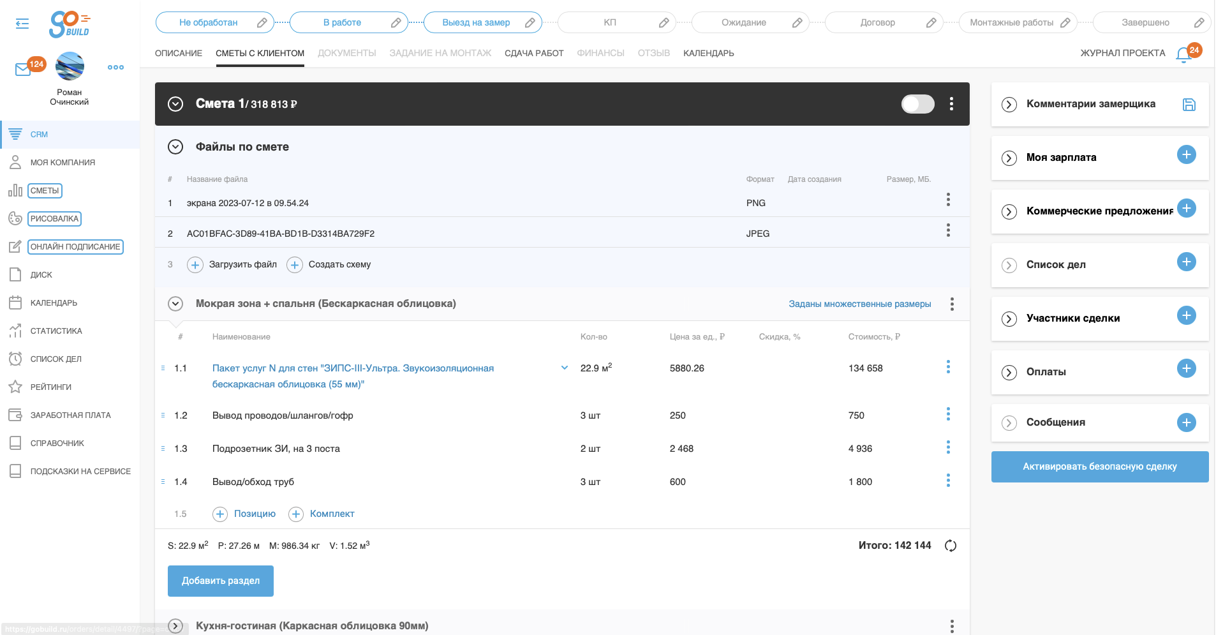Viewport: 1216px width, 635px height.
Task: Open CRM in the sidebar
Action: coord(70,135)
